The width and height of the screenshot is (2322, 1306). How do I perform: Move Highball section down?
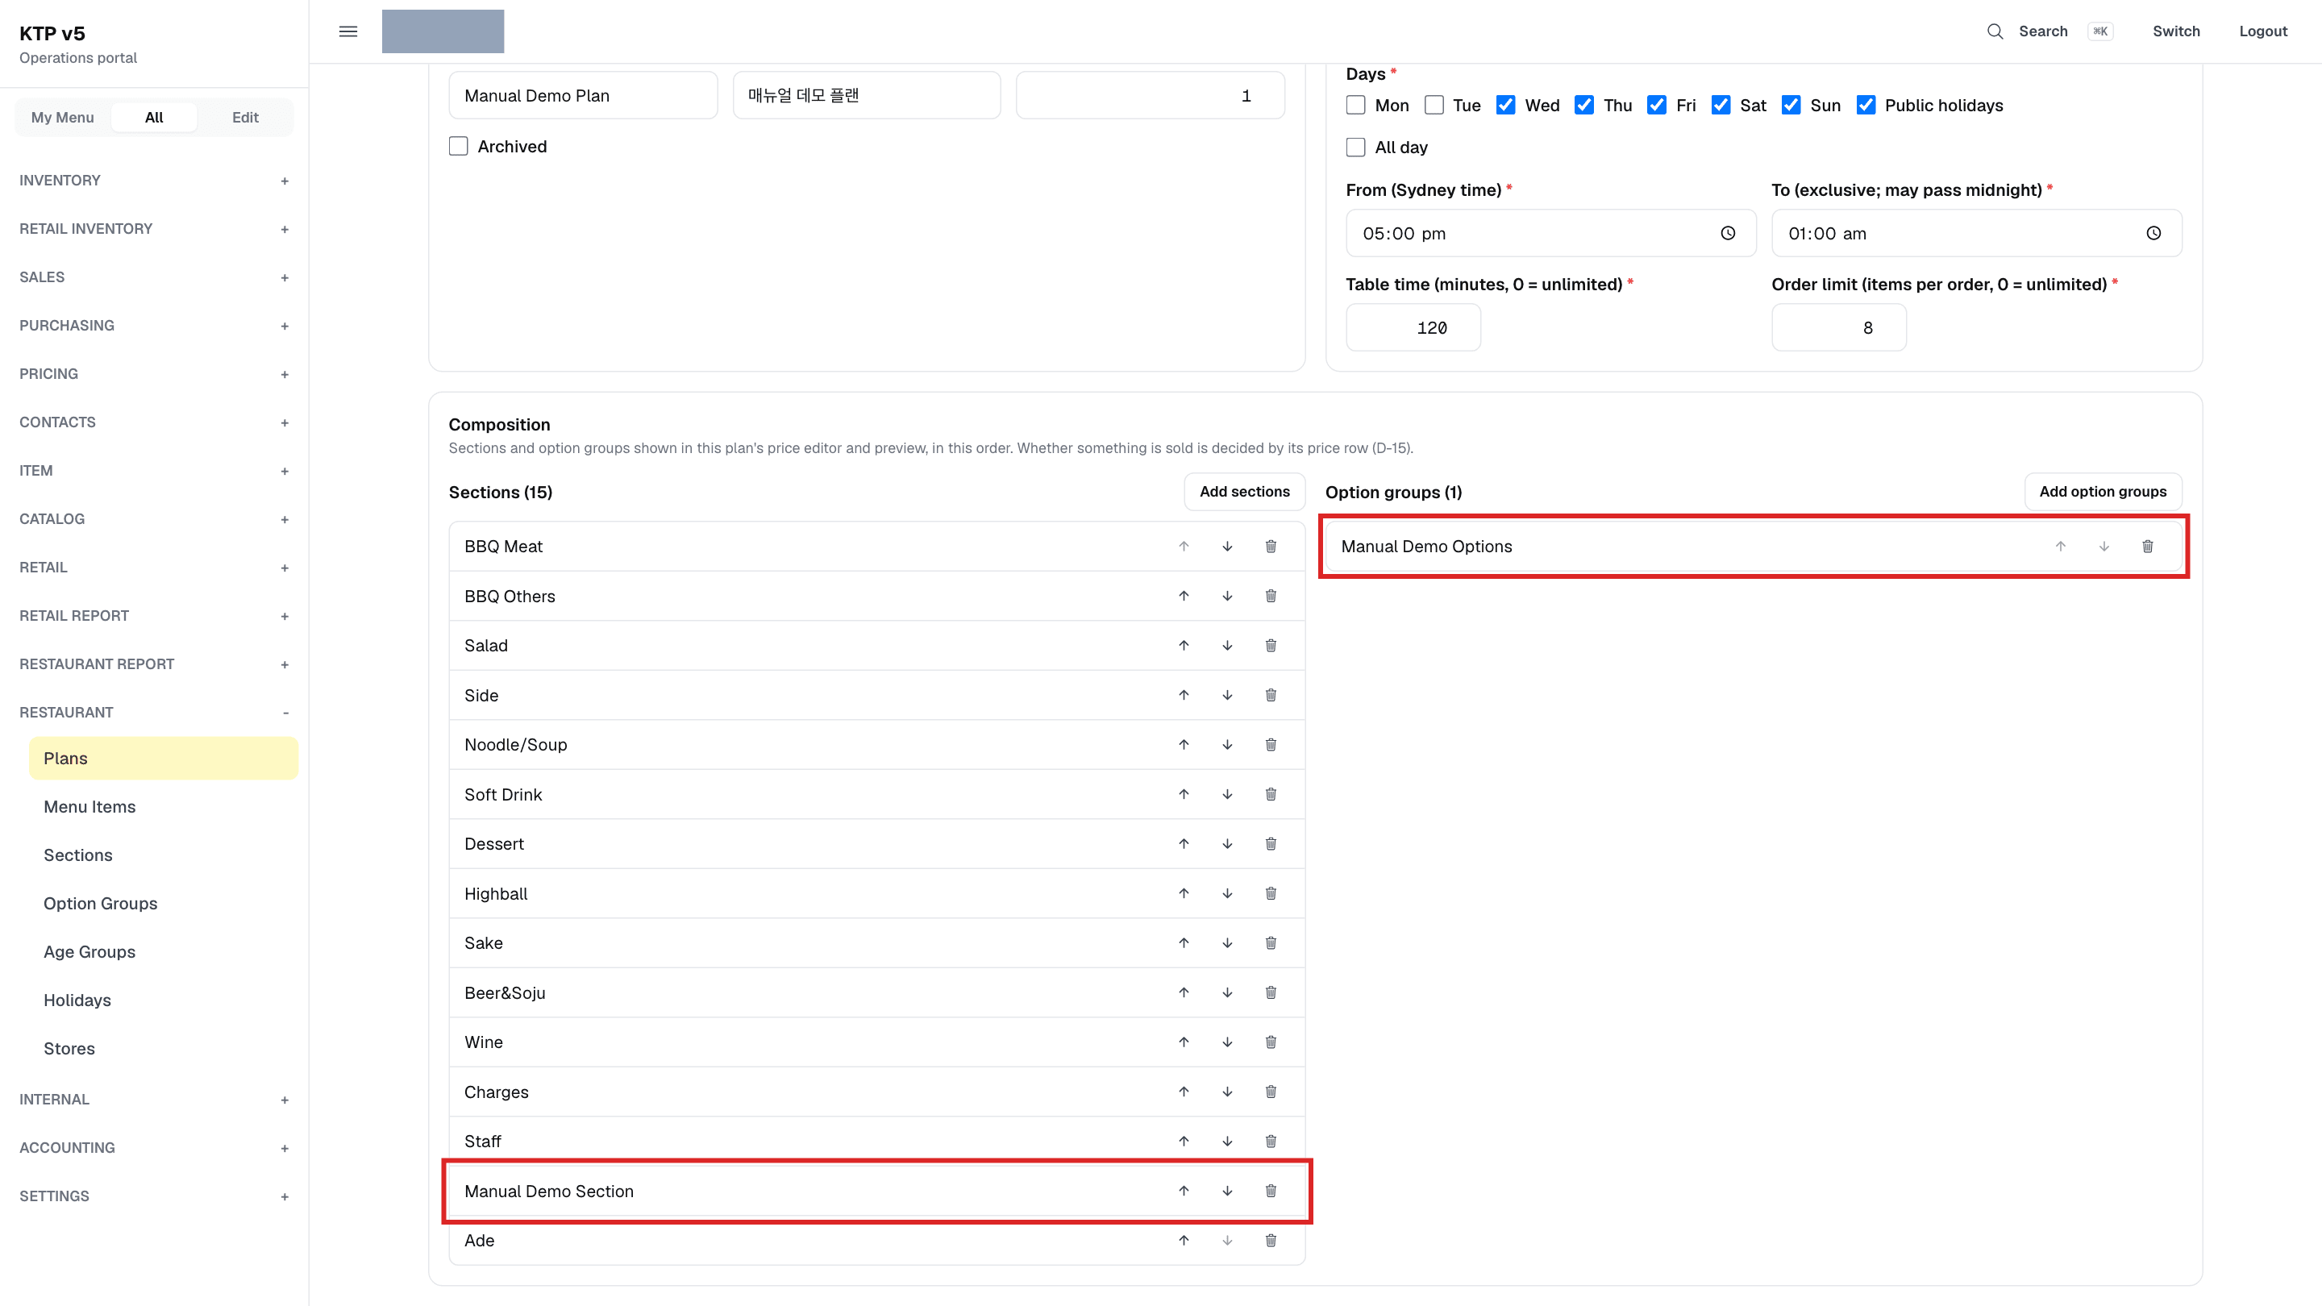1227,893
